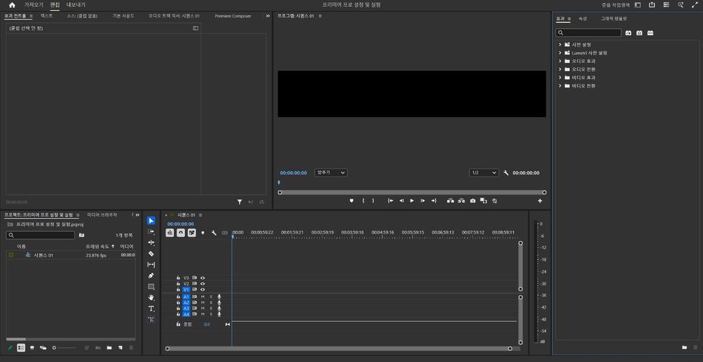This screenshot has height=362, width=703.
Task: Open the 미디어 브라우저 panel tab
Action: (102, 215)
